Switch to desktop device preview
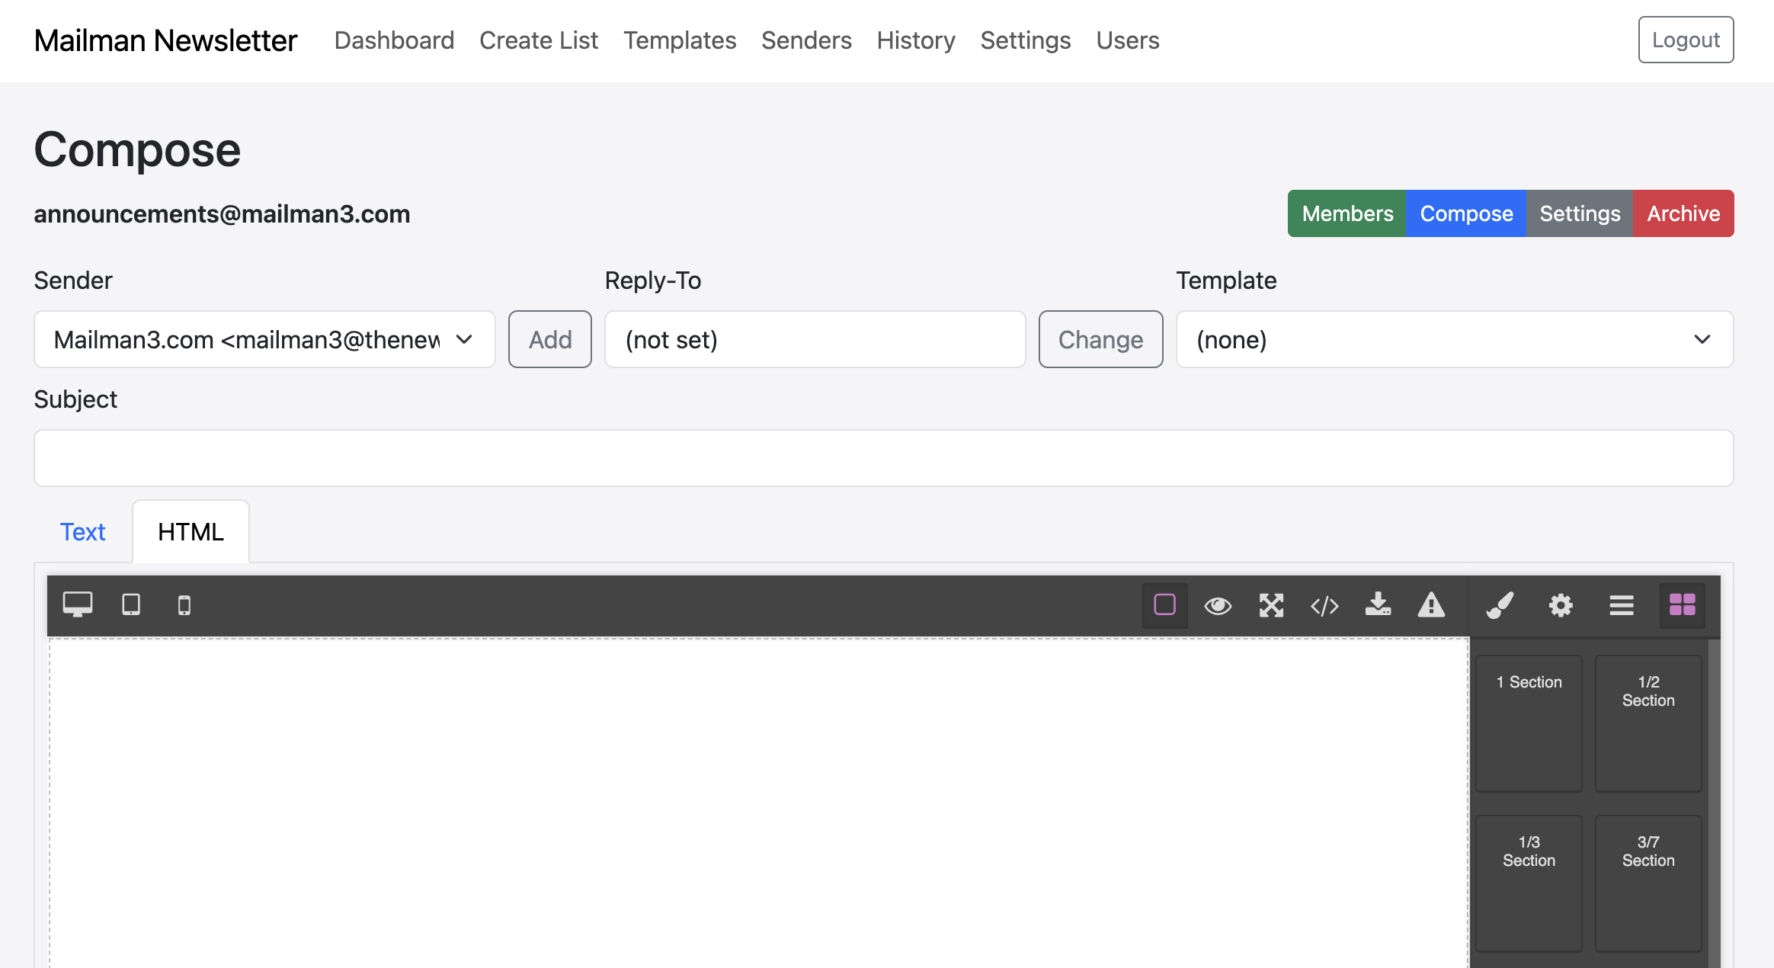Image resolution: width=1774 pixels, height=968 pixels. click(77, 605)
